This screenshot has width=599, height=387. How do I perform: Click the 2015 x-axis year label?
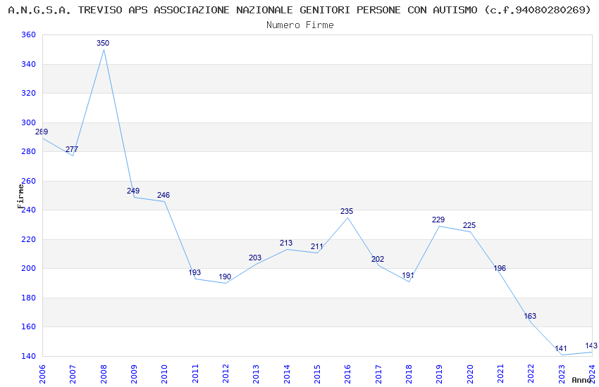317,374
